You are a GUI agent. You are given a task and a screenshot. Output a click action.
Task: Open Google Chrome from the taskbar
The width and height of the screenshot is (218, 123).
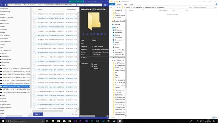69,121
